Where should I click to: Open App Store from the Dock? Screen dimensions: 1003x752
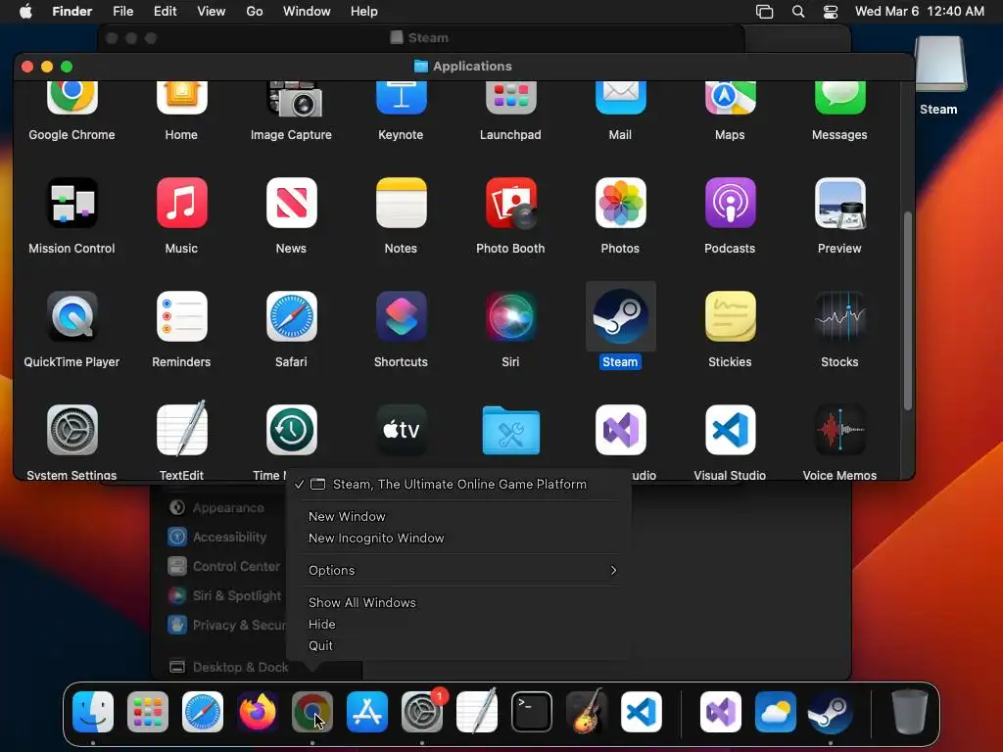pyautogui.click(x=367, y=712)
